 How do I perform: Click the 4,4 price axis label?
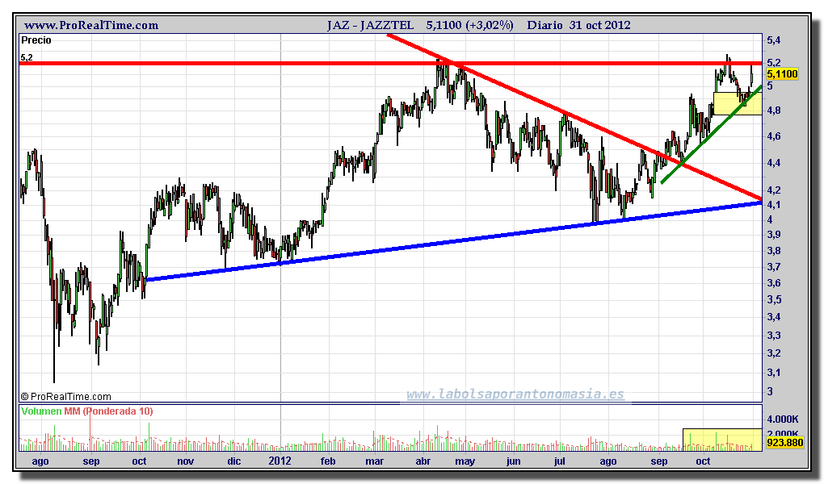click(x=773, y=163)
